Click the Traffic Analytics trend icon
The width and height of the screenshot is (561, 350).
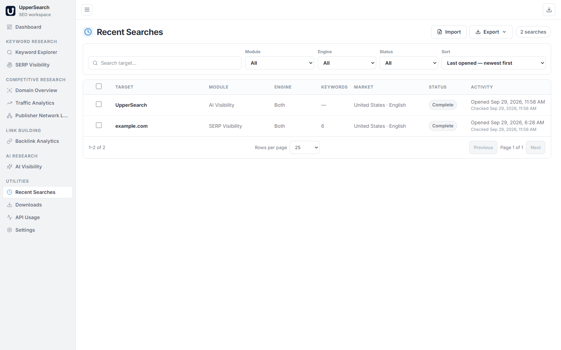pos(9,103)
